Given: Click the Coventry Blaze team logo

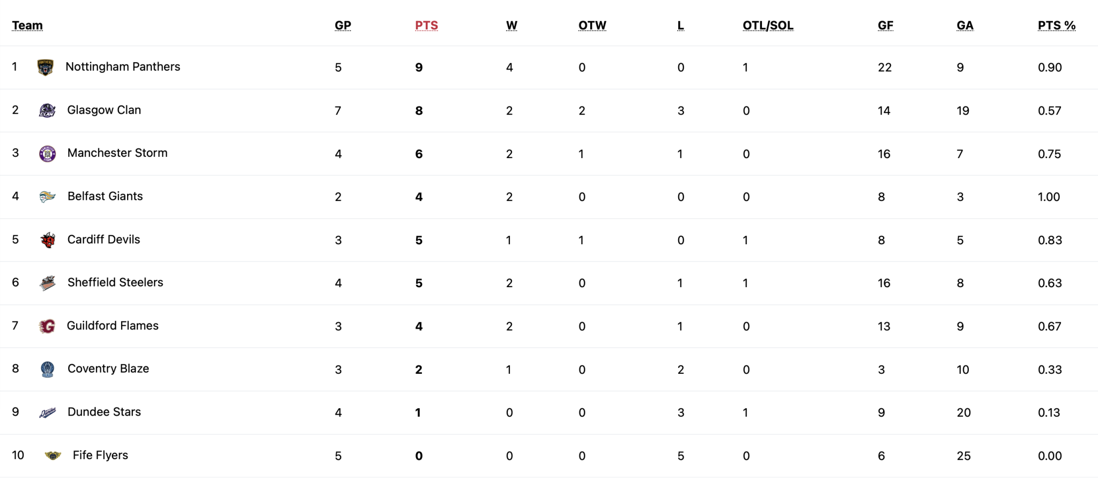Looking at the screenshot, I should tap(47, 370).
